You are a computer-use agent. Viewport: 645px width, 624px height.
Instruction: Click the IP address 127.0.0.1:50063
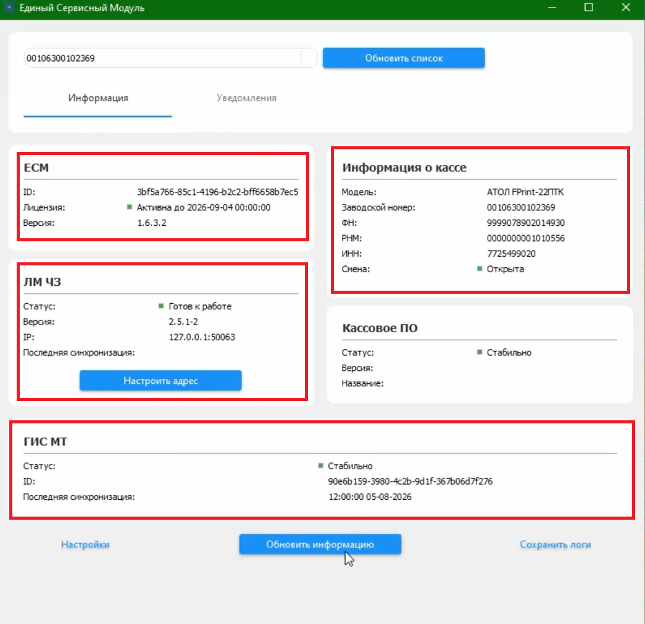tap(202, 337)
